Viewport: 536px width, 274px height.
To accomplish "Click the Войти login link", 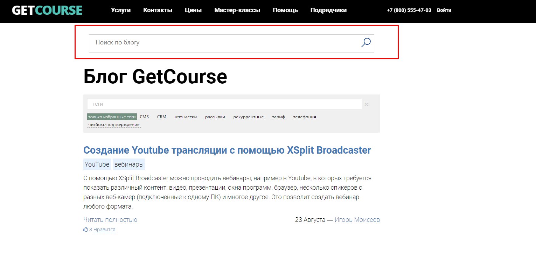I will 444,10.
